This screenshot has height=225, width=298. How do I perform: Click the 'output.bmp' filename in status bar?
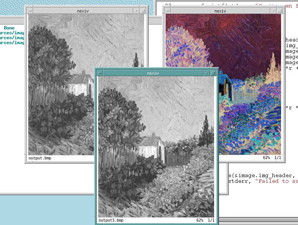(40, 158)
